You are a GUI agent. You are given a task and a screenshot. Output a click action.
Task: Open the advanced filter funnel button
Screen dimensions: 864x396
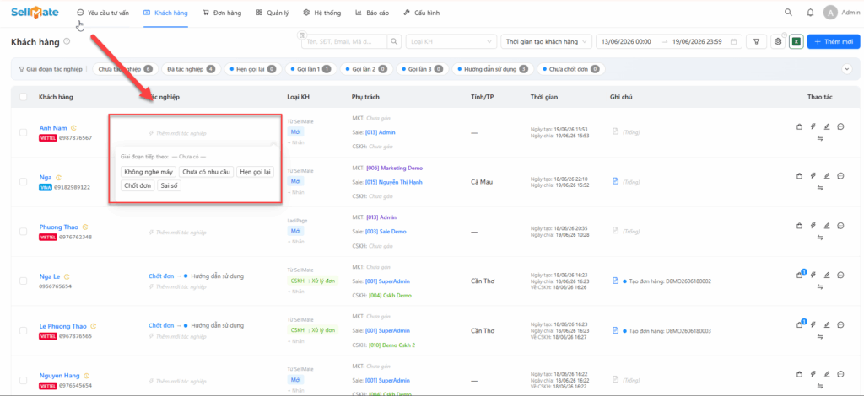[756, 41]
